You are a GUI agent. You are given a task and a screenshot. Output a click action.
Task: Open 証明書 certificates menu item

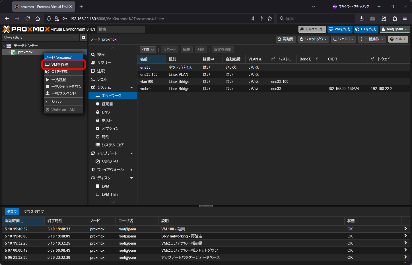tap(113, 104)
